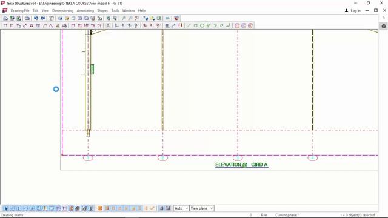The width and height of the screenshot is (388, 218).
Task: Click the Undo arrow icon
Action: [x=36, y=18]
